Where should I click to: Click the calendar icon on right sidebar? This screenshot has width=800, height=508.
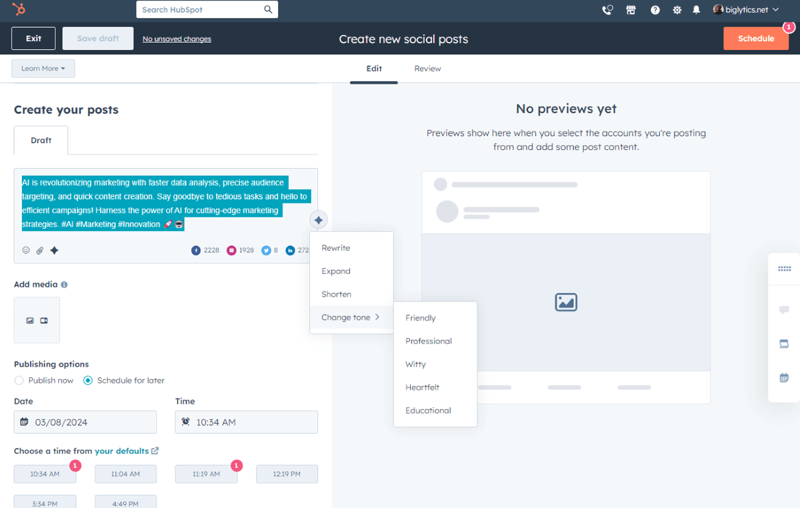[x=784, y=378]
